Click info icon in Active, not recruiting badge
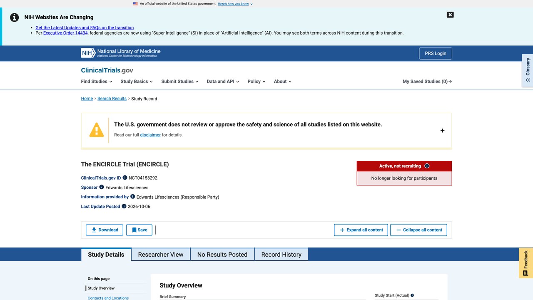 coord(427,166)
